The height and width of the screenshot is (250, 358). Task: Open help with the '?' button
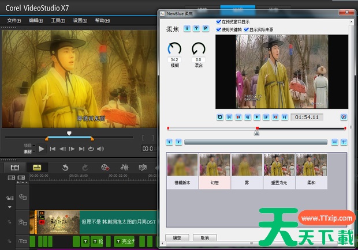[x=196, y=28]
